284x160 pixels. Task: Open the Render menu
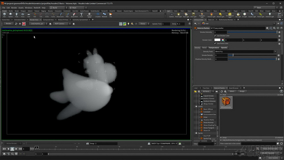click(x=14, y=8)
